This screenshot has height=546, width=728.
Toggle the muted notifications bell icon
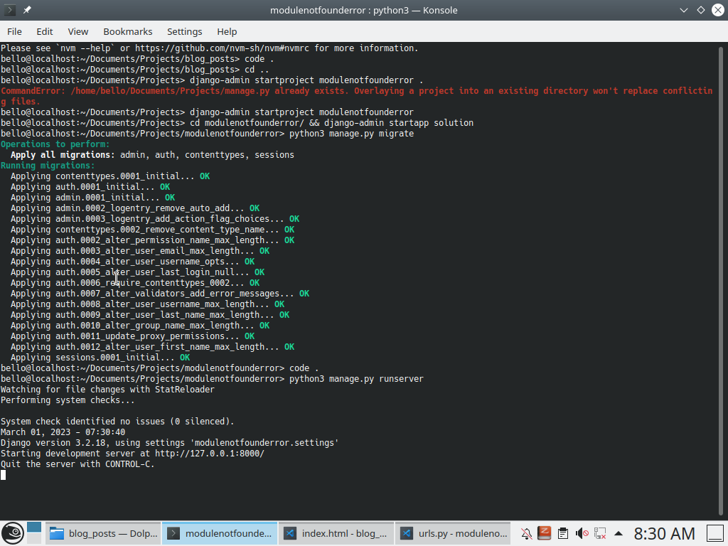coord(526,533)
